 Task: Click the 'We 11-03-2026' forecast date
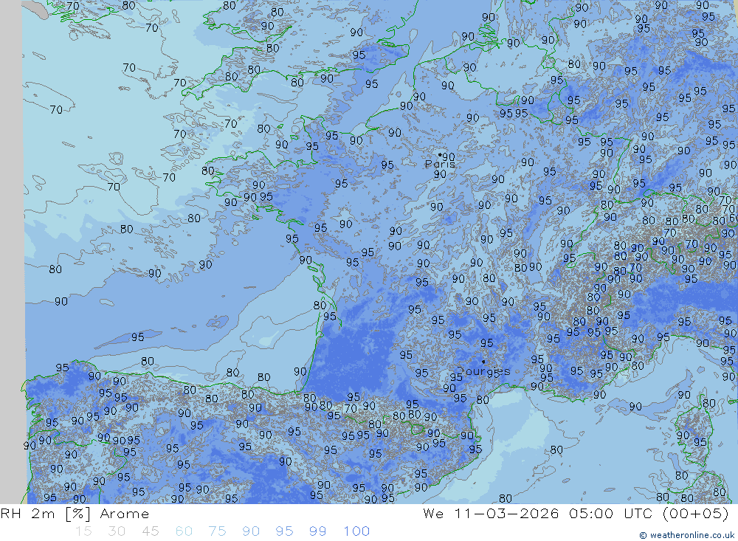pos(491,513)
